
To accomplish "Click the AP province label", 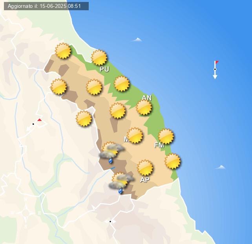I will [x=145, y=180].
